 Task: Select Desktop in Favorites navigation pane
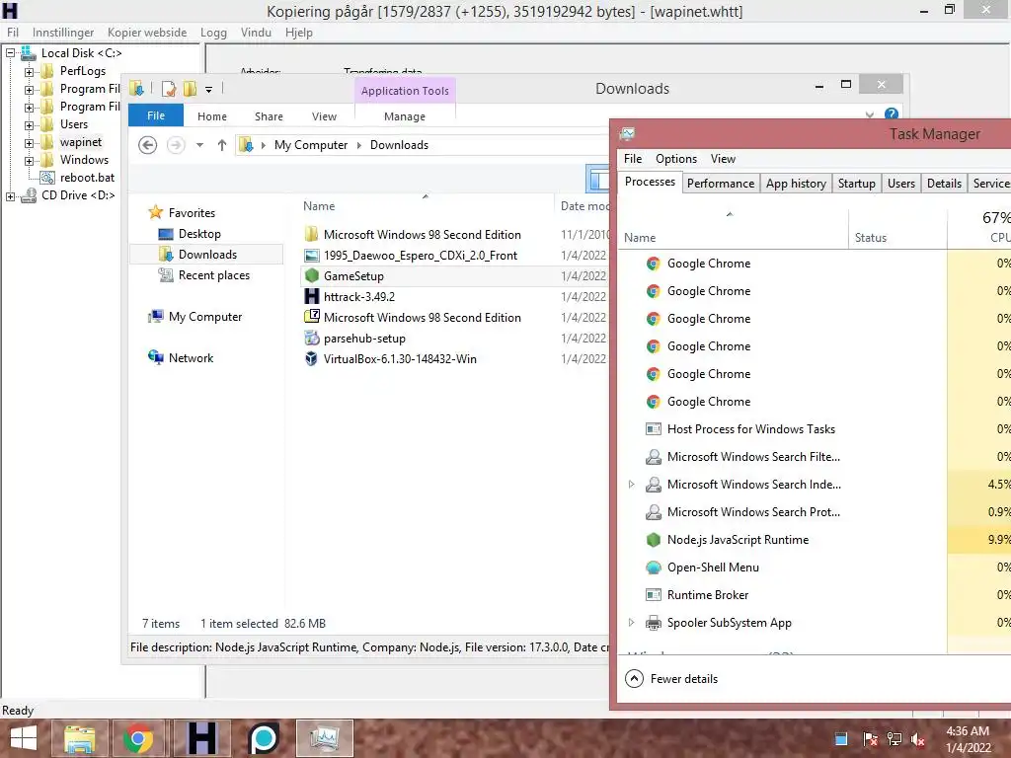pos(199,234)
